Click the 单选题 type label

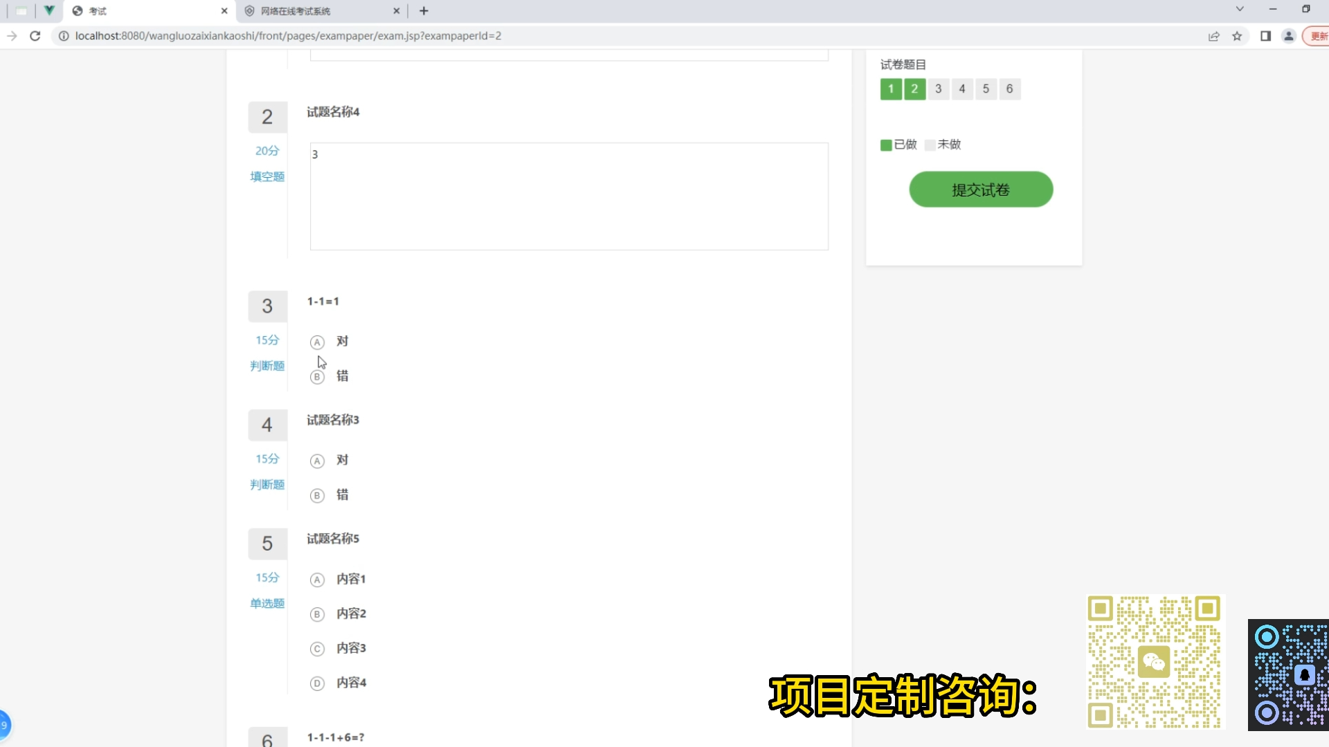(x=267, y=603)
